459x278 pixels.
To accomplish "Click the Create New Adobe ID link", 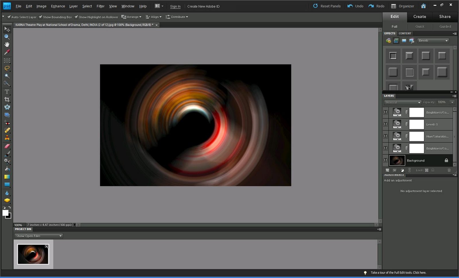I will pyautogui.click(x=203, y=6).
